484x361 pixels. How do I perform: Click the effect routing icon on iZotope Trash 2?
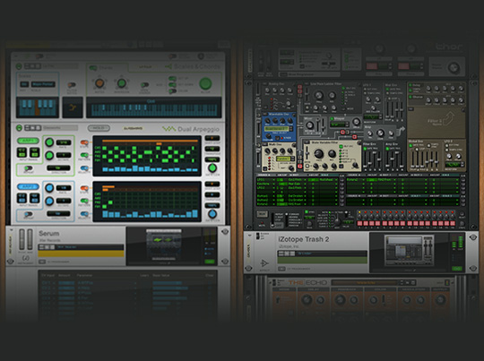coord(264,263)
